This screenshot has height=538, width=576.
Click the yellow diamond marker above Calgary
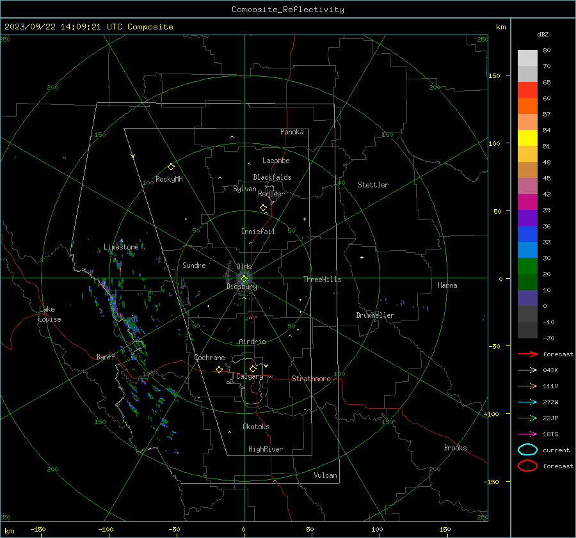tap(253, 368)
